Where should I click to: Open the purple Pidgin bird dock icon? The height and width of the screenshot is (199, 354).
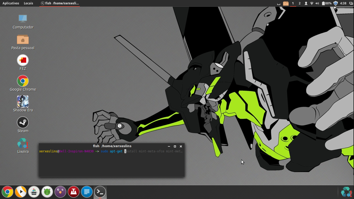60,192
